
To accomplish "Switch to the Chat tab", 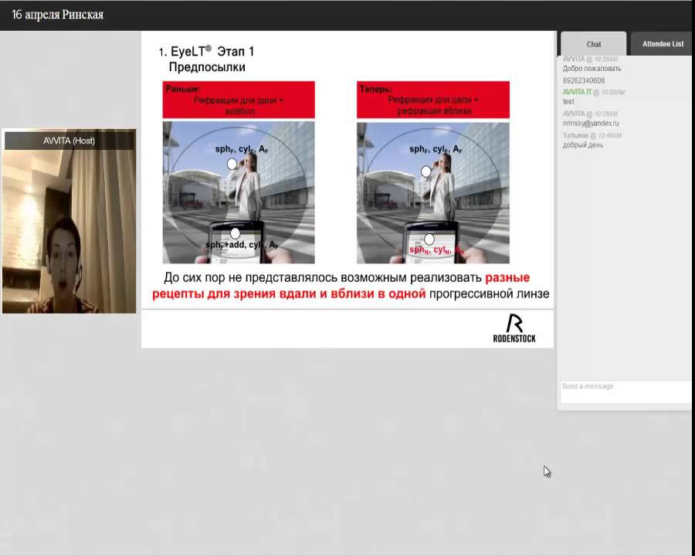I will (x=594, y=44).
